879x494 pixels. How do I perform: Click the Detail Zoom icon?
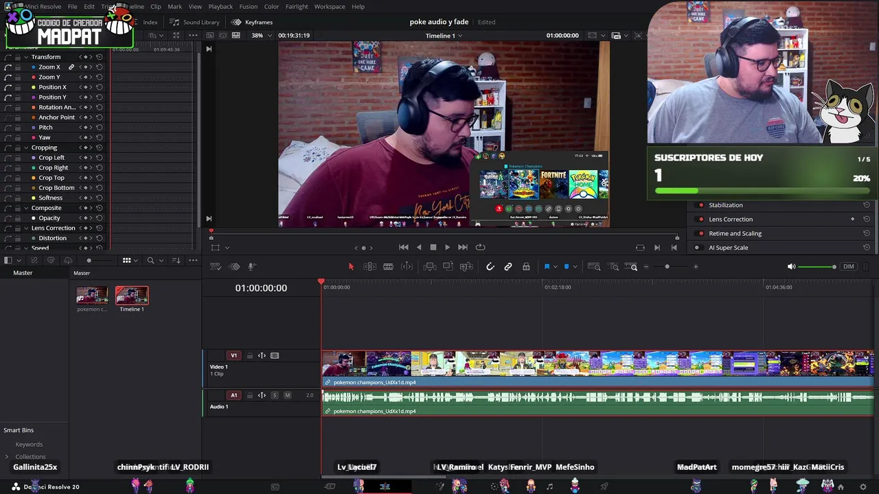(x=613, y=266)
